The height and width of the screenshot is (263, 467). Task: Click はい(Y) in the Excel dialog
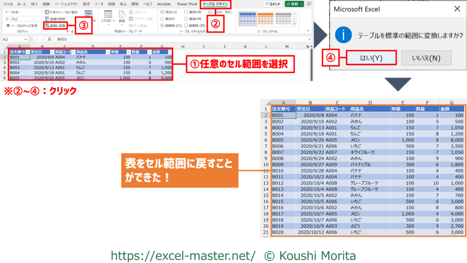click(372, 57)
